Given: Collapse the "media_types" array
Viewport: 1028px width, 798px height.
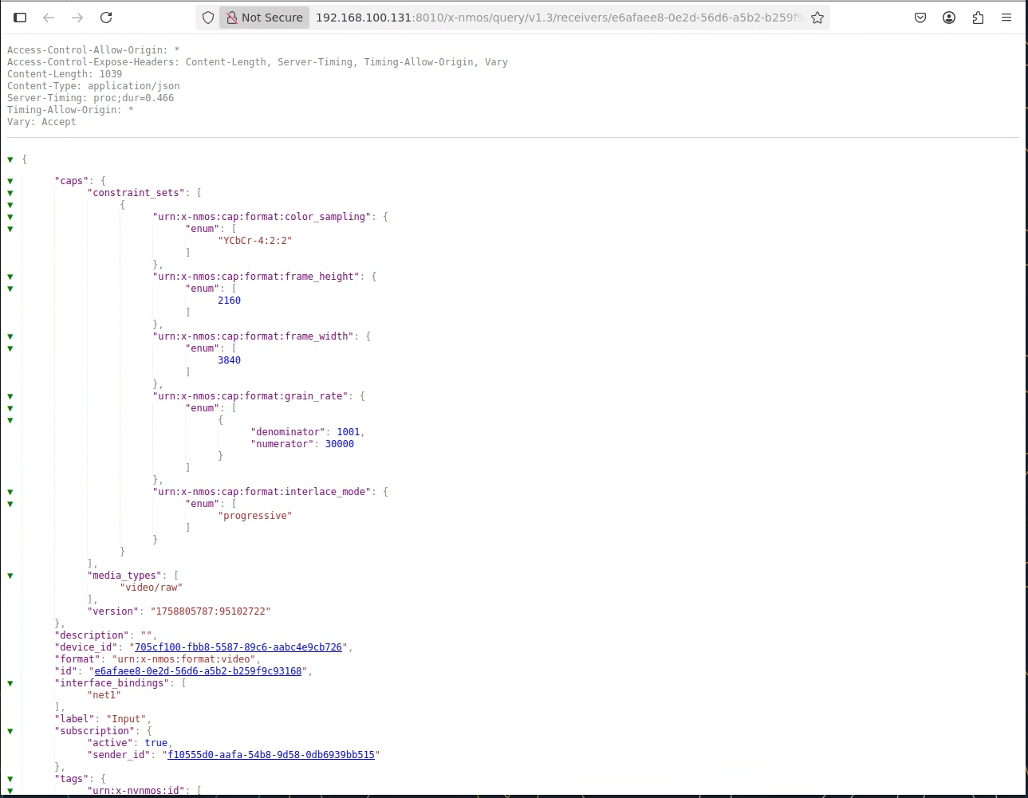Looking at the screenshot, I should coord(10,576).
